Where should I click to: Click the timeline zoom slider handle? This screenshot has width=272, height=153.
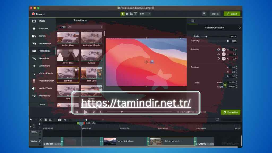point(86,120)
